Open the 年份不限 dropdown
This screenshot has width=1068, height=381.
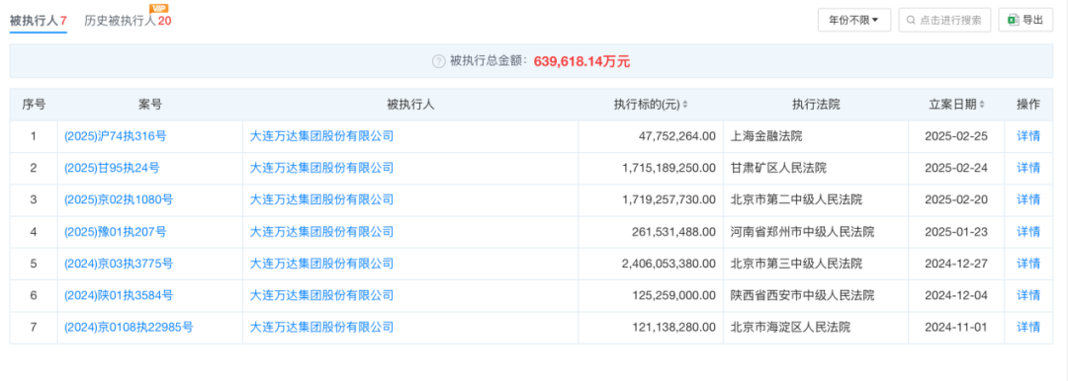[x=854, y=21]
